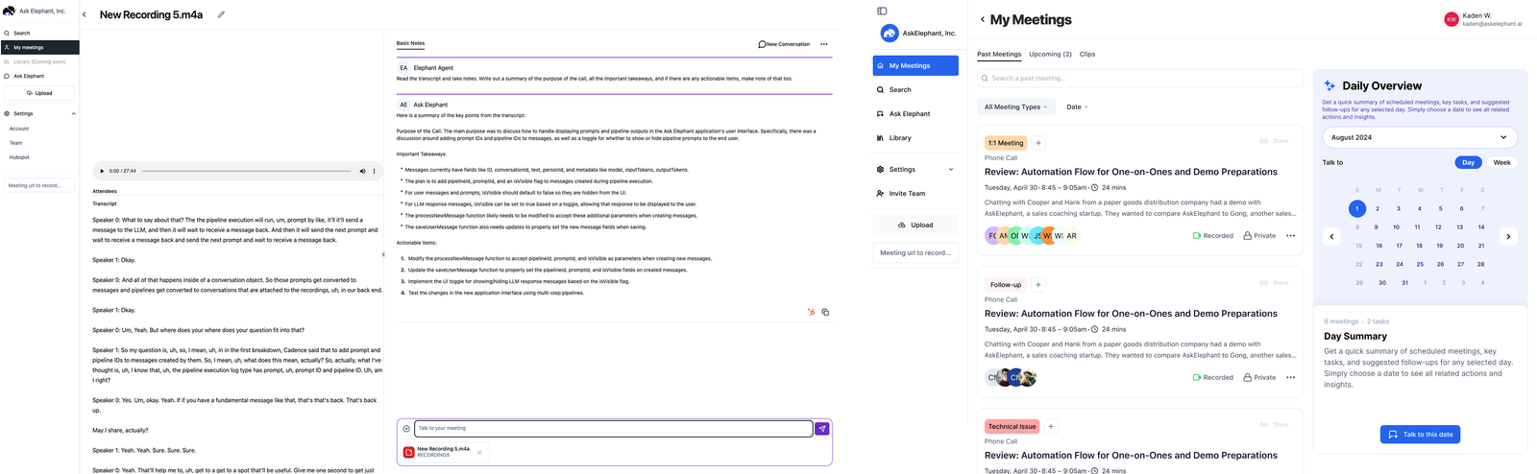The width and height of the screenshot is (1537, 474).
Task: Click the HubSpot icon below the summary
Action: tap(811, 312)
